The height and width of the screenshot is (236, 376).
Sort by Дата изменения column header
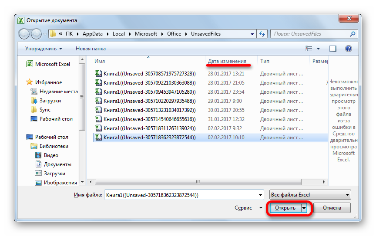tap(227, 61)
